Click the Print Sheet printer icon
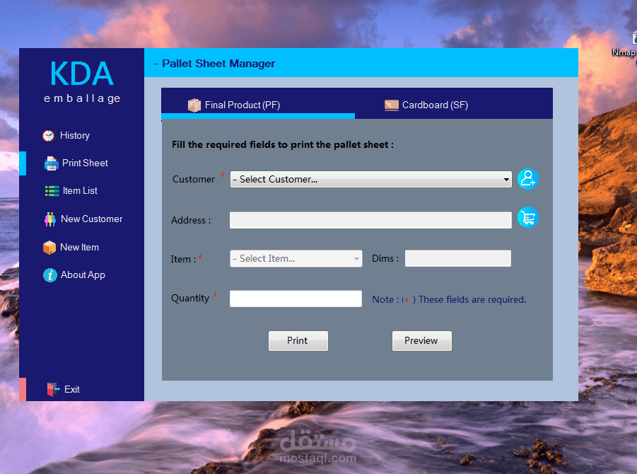This screenshot has width=637, height=474. pos(51,163)
